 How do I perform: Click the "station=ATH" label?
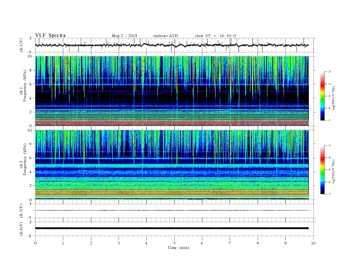(165, 36)
